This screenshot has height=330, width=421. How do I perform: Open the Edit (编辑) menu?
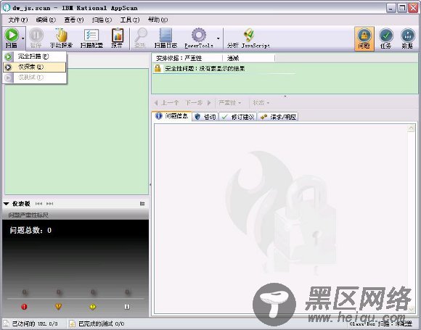coord(46,20)
